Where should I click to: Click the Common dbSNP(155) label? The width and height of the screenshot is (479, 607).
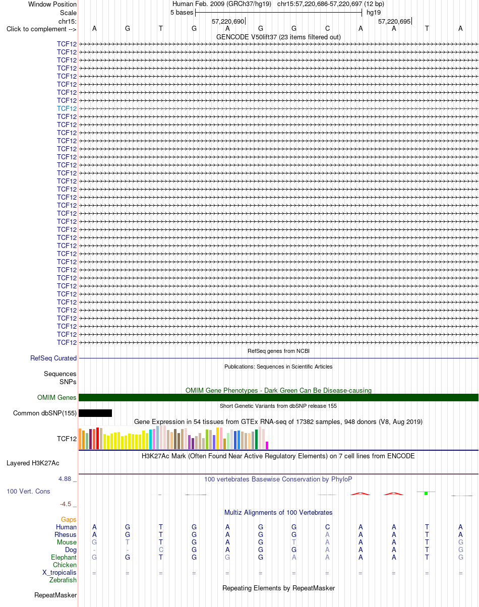point(45,413)
